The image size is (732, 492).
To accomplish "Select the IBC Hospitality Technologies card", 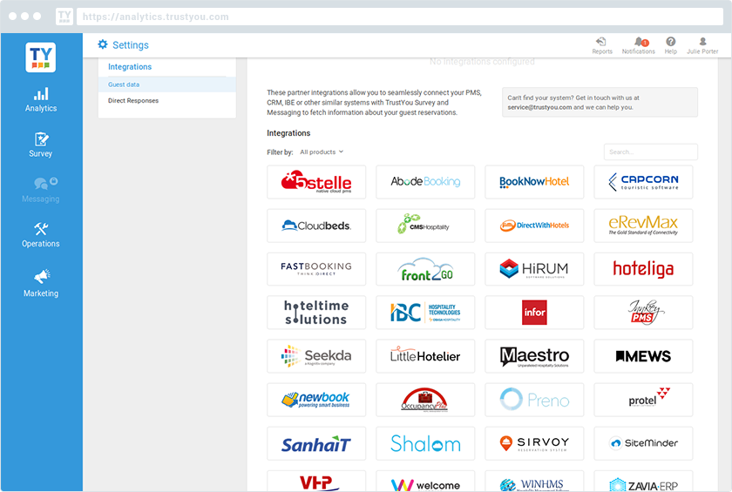I will 425,313.
